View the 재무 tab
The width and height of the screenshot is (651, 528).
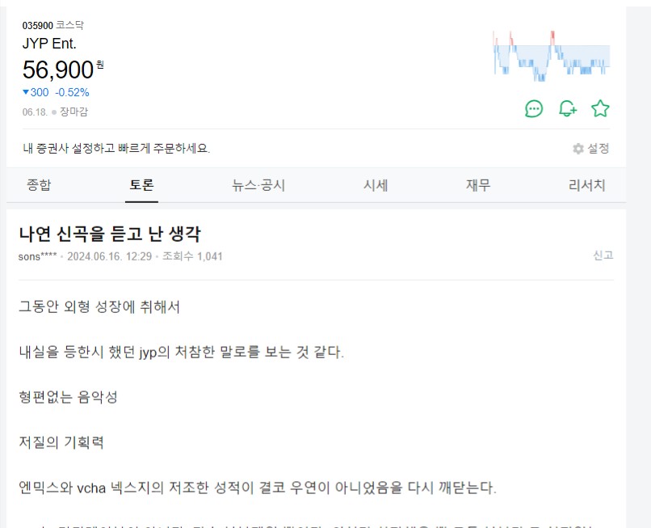(x=477, y=185)
